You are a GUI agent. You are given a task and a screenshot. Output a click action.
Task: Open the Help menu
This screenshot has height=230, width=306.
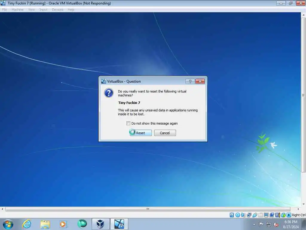pyautogui.click(x=71, y=10)
